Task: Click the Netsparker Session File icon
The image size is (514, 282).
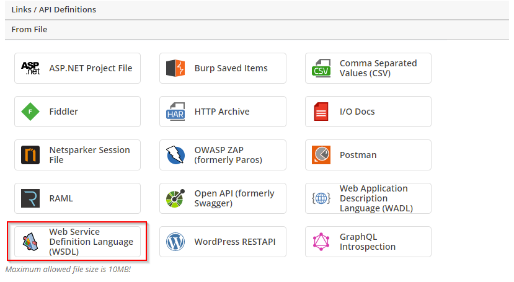Action: (x=30, y=155)
